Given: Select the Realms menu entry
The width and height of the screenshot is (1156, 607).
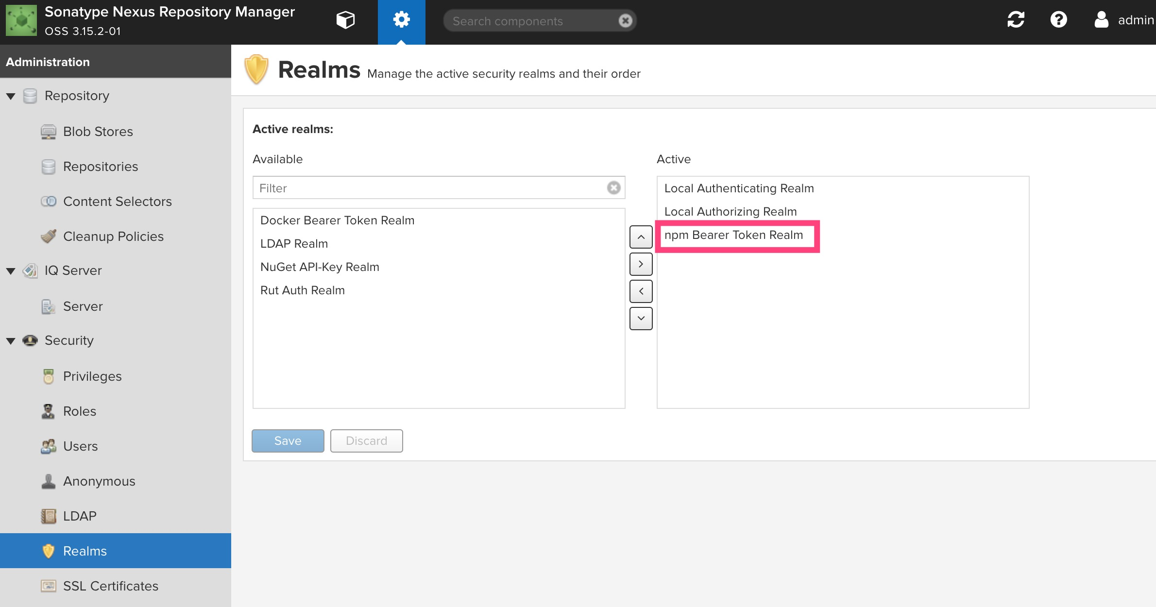Looking at the screenshot, I should point(116,551).
